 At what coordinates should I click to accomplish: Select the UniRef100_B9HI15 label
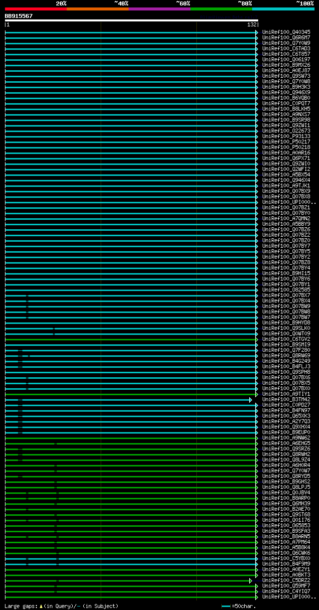point(287,273)
